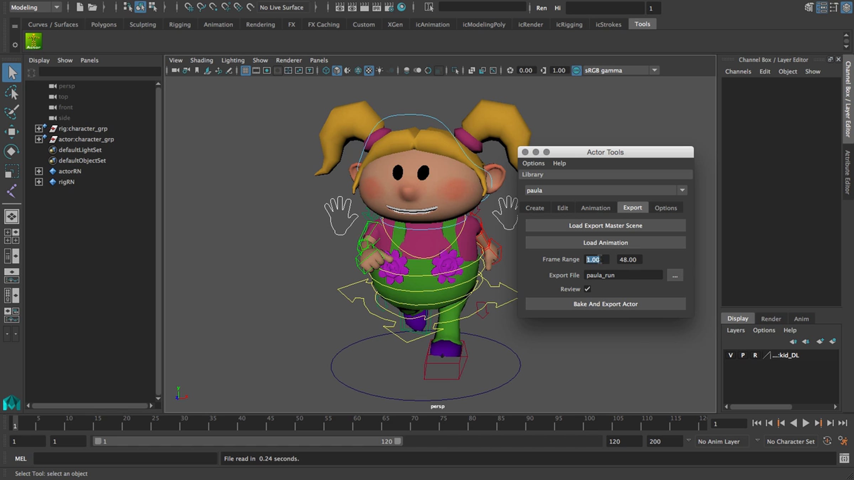Screen dimensions: 854x480
Task: Select the Lasso select tool
Action: click(11, 93)
